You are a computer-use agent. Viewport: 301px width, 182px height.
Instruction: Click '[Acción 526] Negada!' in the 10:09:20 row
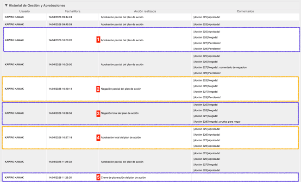(x=206, y=38)
